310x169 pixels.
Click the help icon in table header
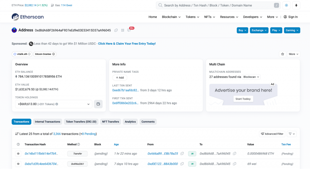18,144
